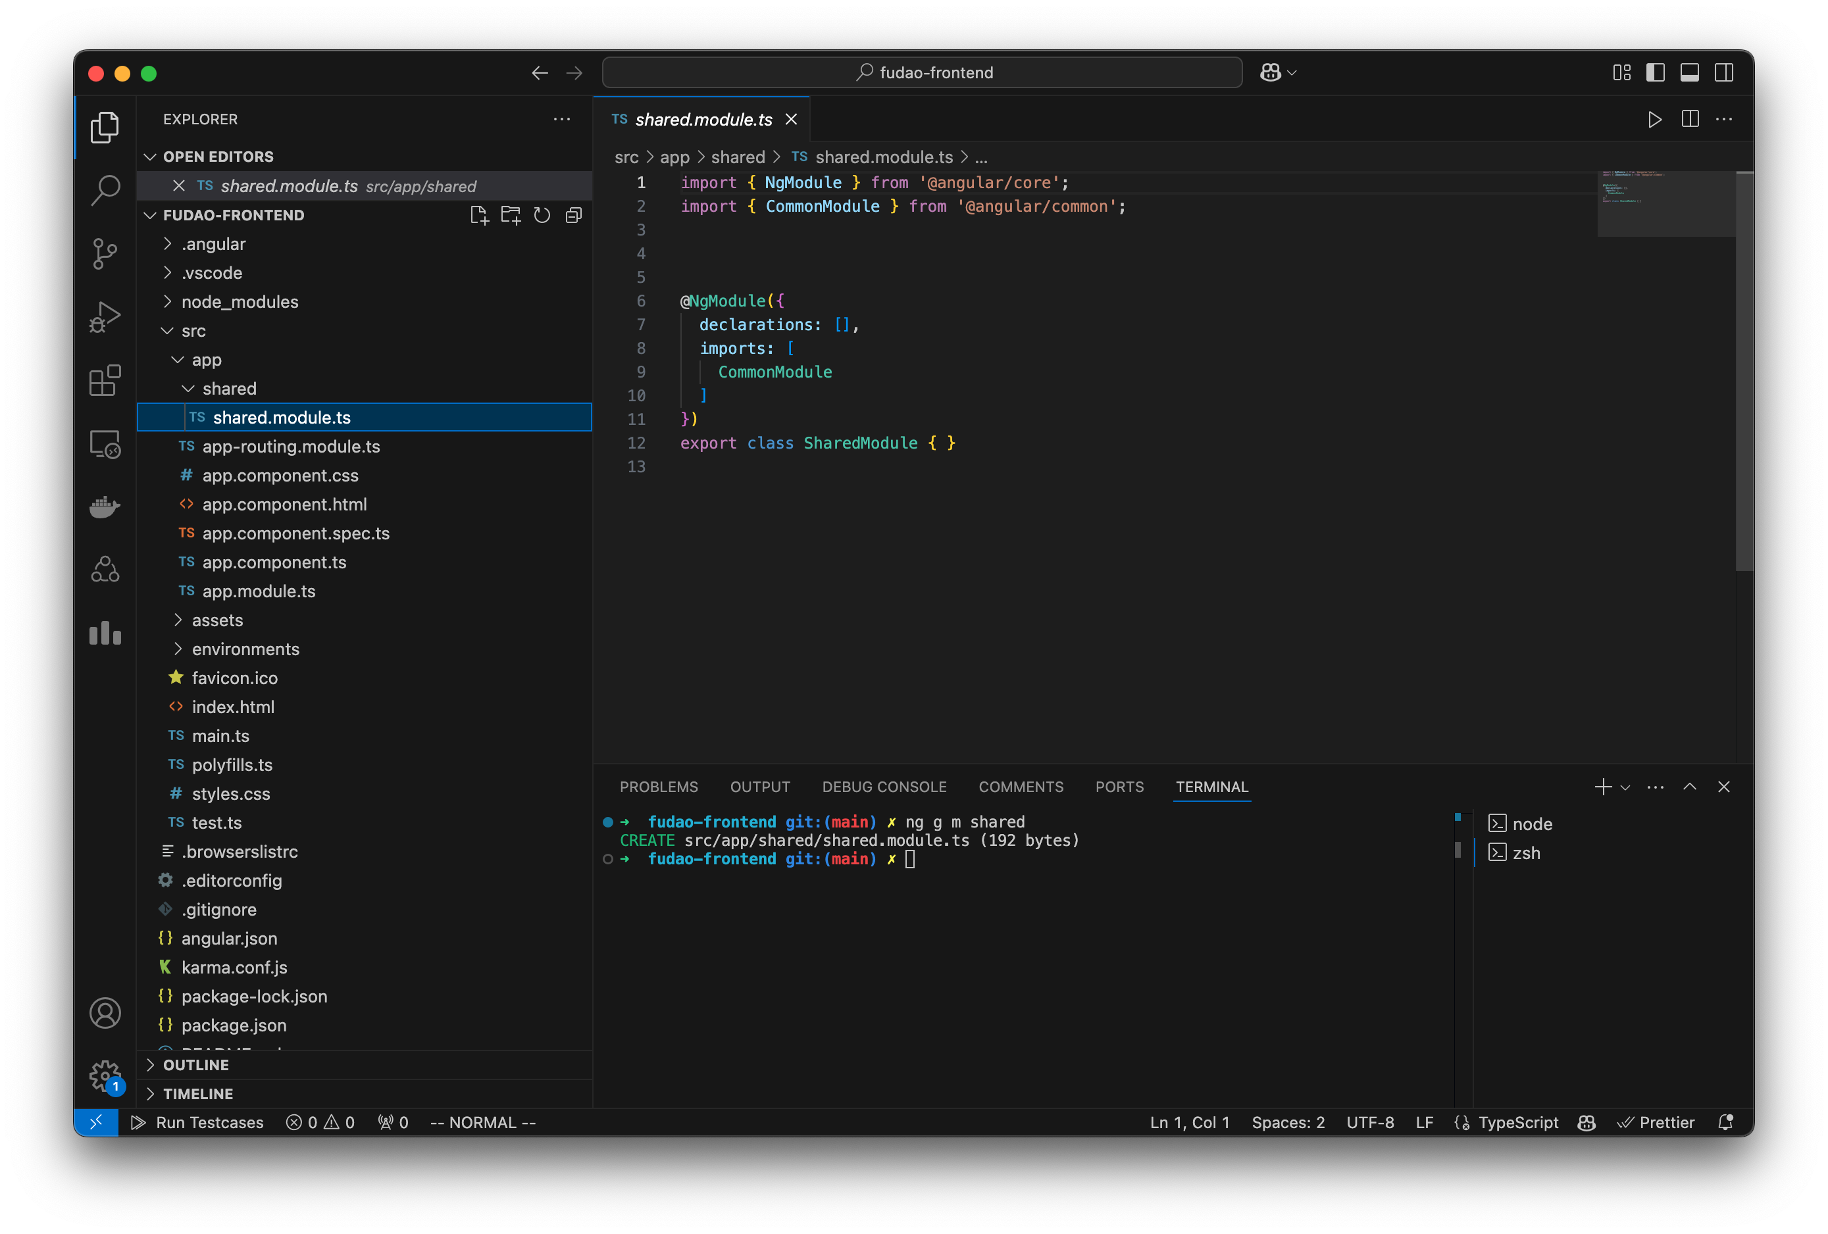Open terminal panel more actions ellipsis
This screenshot has width=1828, height=1234.
point(1655,787)
